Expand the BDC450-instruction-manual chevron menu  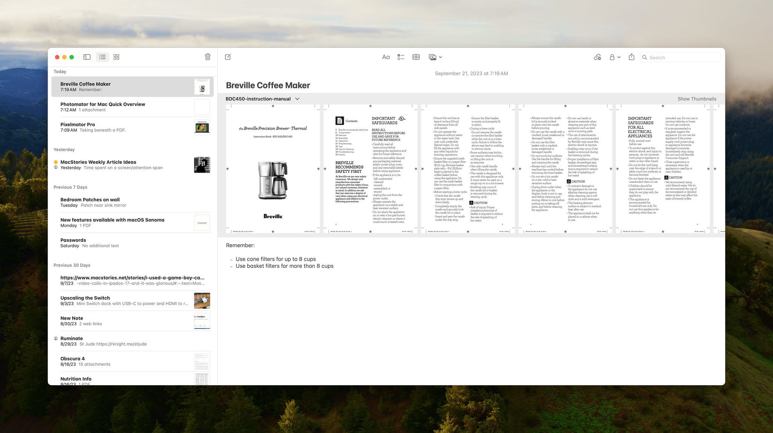pos(297,99)
